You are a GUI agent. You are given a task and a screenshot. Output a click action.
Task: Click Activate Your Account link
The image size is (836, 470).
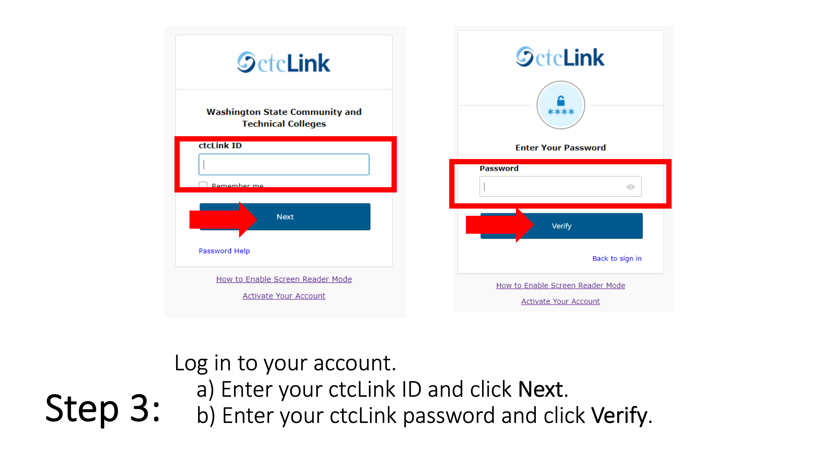point(284,295)
